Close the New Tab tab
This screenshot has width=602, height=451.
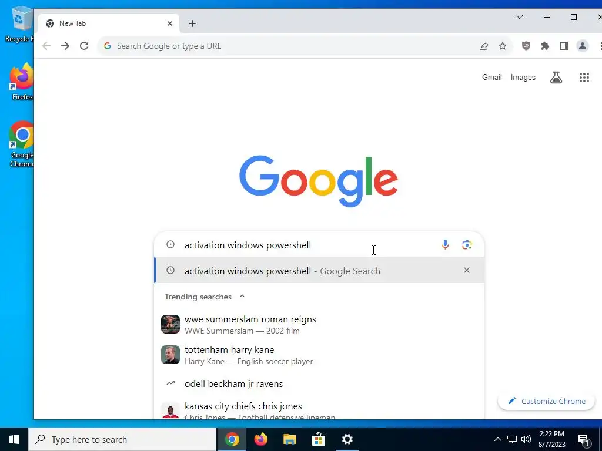point(170,23)
